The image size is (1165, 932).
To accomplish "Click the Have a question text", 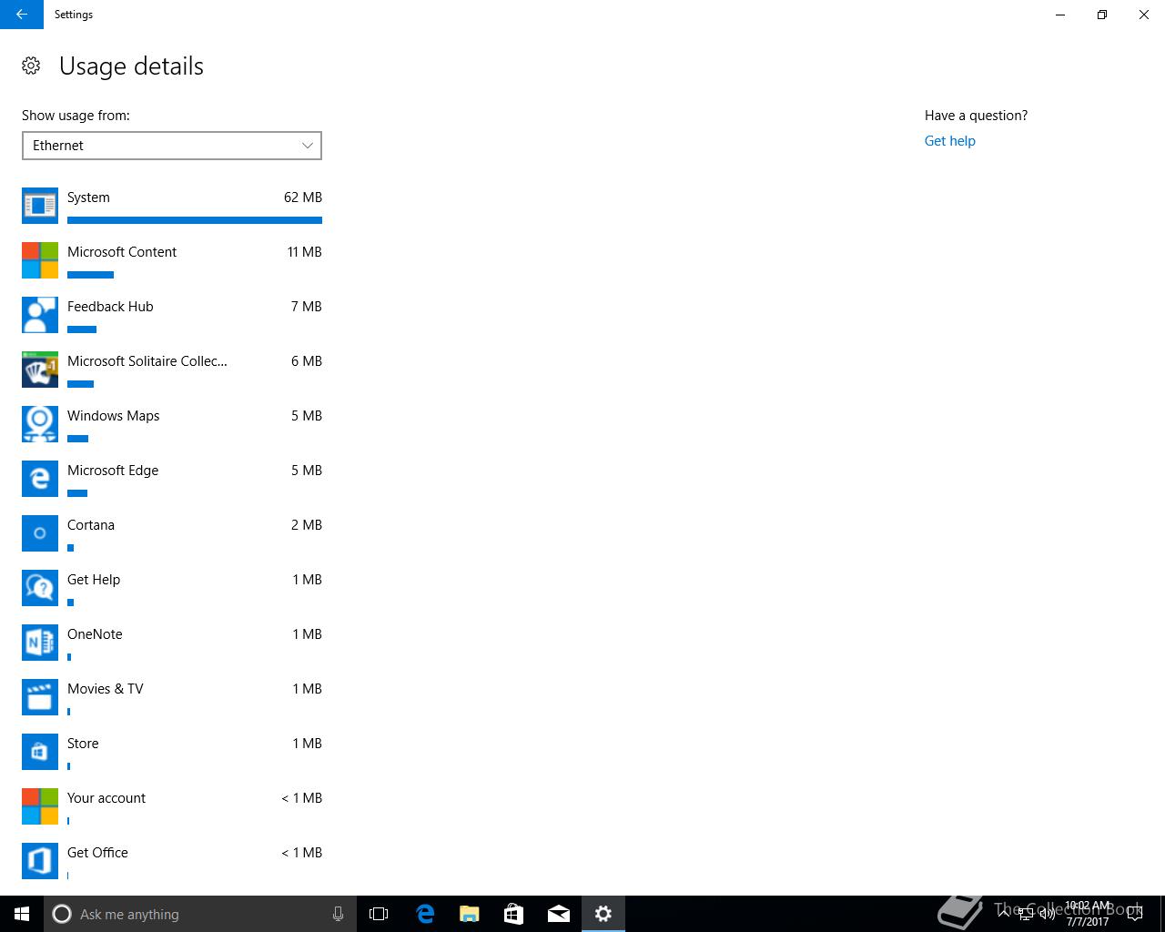I will tap(976, 116).
